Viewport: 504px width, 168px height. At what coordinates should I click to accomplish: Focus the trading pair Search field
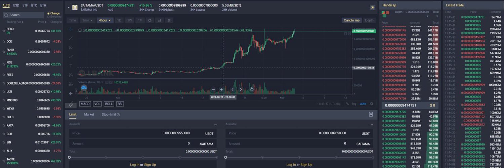(23, 15)
